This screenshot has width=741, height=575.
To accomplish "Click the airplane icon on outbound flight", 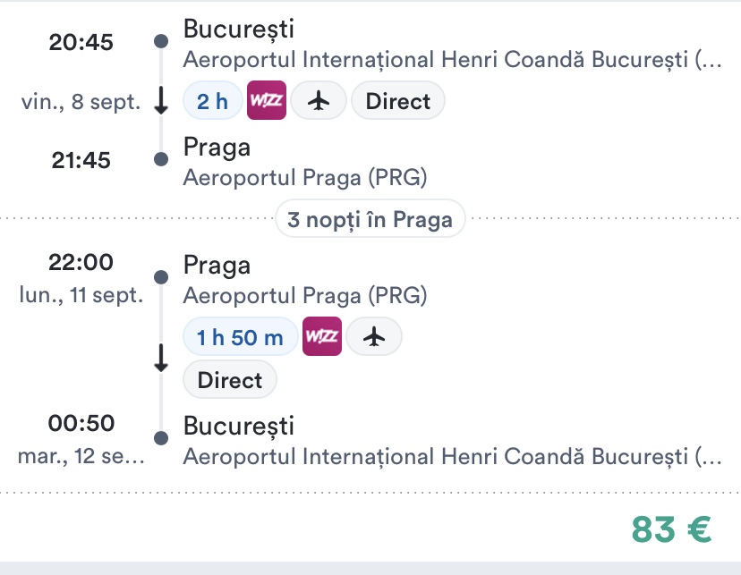I will point(319,101).
